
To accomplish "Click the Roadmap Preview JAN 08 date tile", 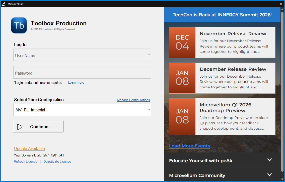I will (182, 116).
